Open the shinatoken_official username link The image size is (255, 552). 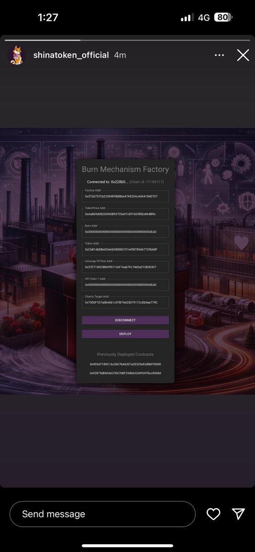[x=71, y=55]
